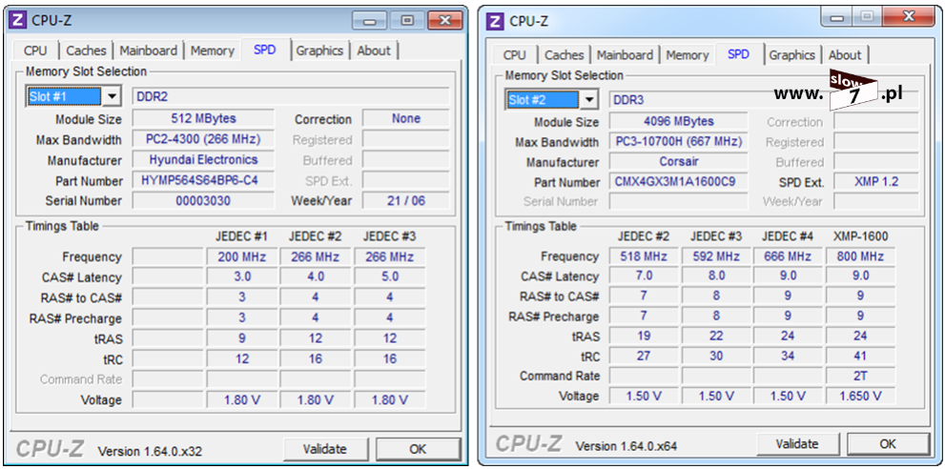Click serial number 00003030
This screenshot has width=945, height=469.
click(203, 201)
